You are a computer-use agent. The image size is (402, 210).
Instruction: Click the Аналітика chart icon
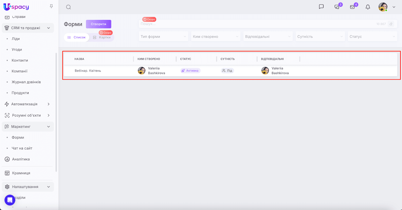(x=7, y=159)
